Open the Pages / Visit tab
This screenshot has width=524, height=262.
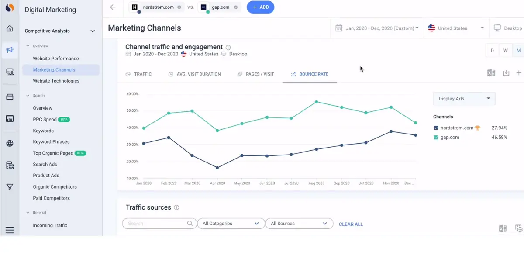click(x=255, y=74)
